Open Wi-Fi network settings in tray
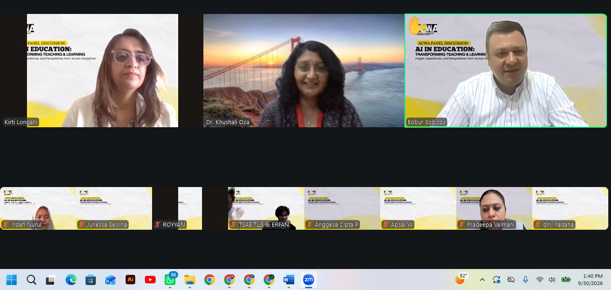 (x=540, y=280)
